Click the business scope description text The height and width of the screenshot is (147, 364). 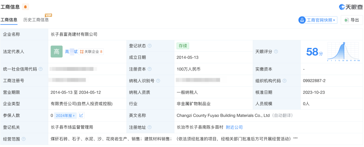[174, 139]
